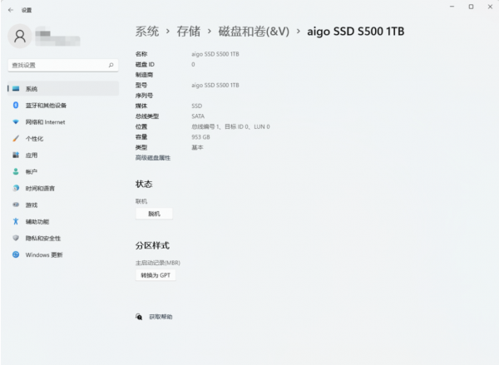Open Windows 更新 page
Viewport: 499px width, 365px height.
[x=63, y=254]
